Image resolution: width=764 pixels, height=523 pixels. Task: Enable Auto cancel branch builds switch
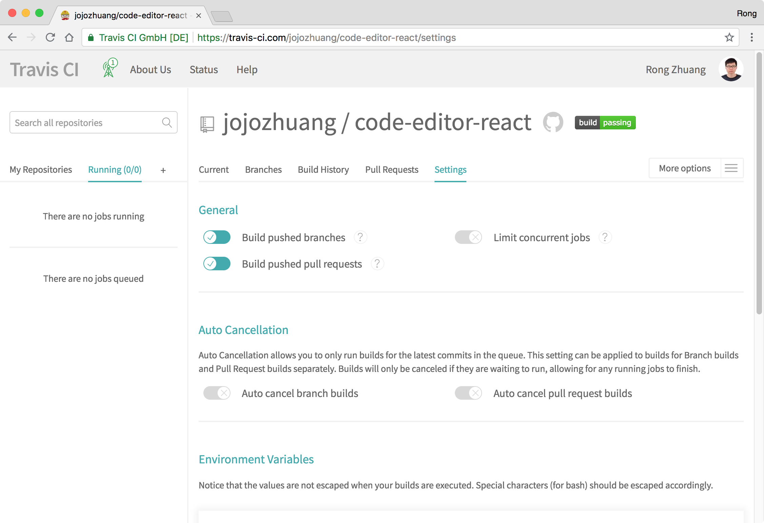[217, 393]
